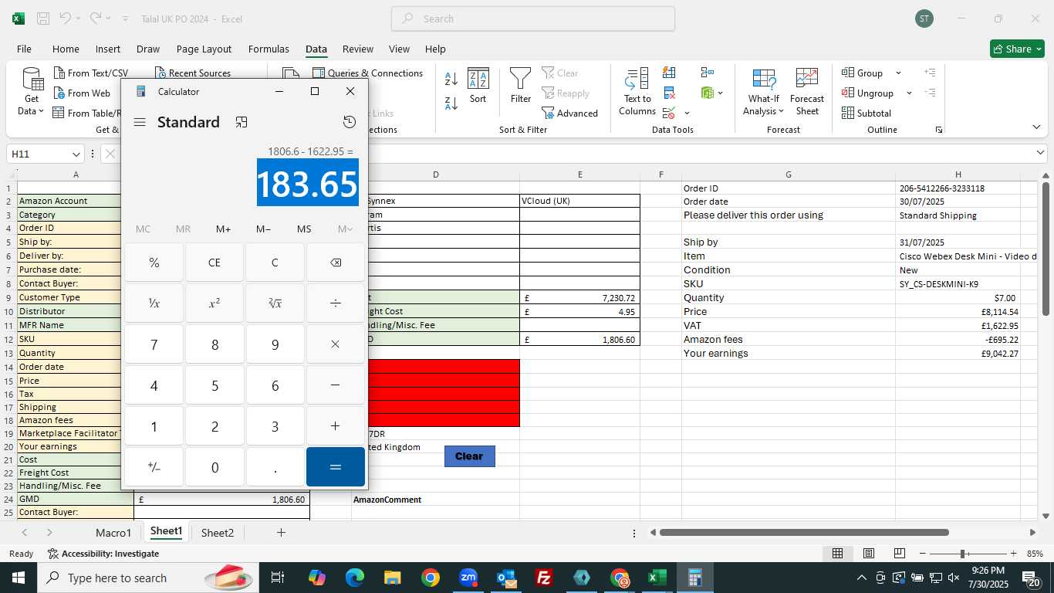The height and width of the screenshot is (593, 1054).
Task: Toggle the Filter funnel button
Action: tap(521, 86)
